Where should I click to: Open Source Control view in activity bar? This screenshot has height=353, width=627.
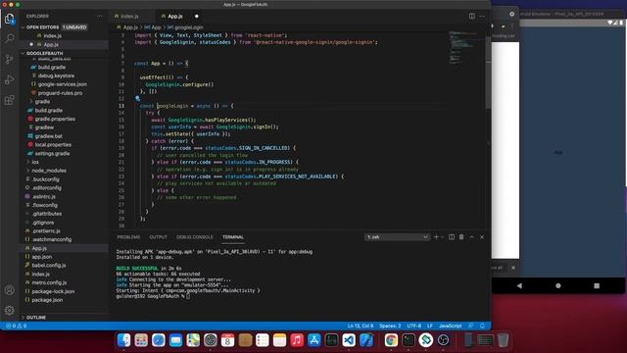(x=10, y=59)
